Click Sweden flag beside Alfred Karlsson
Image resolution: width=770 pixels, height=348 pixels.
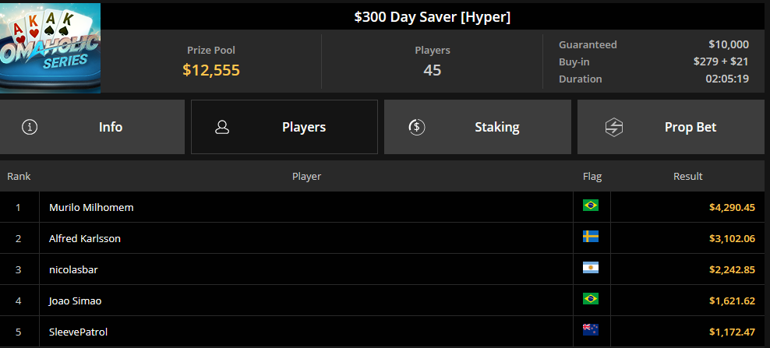590,237
